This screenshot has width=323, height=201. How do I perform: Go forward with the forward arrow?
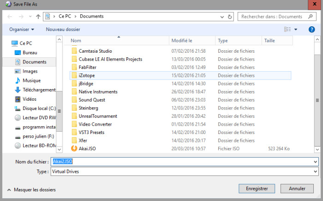(21, 17)
